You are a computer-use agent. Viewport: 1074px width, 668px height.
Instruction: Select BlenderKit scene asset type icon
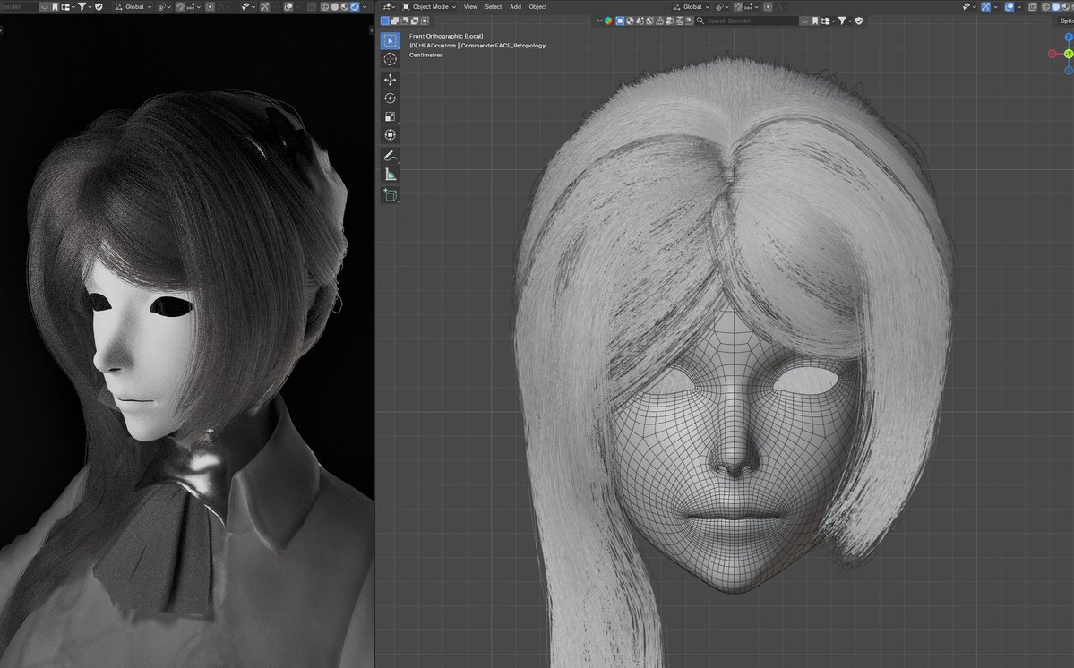tap(640, 21)
